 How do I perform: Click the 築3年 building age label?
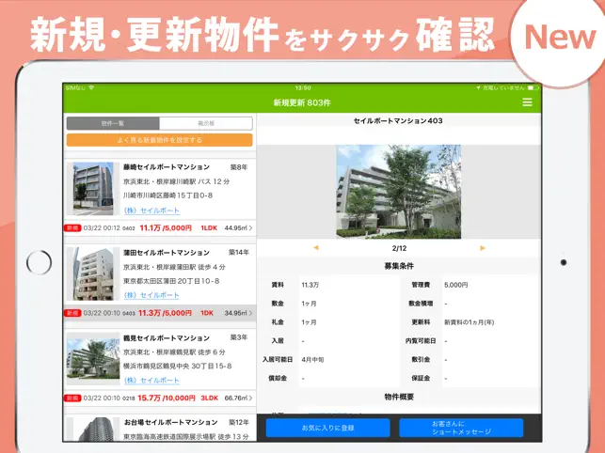(x=239, y=337)
